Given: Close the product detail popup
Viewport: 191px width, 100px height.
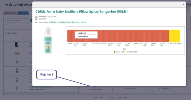Looking at the screenshot, I should pyautogui.click(x=183, y=4).
